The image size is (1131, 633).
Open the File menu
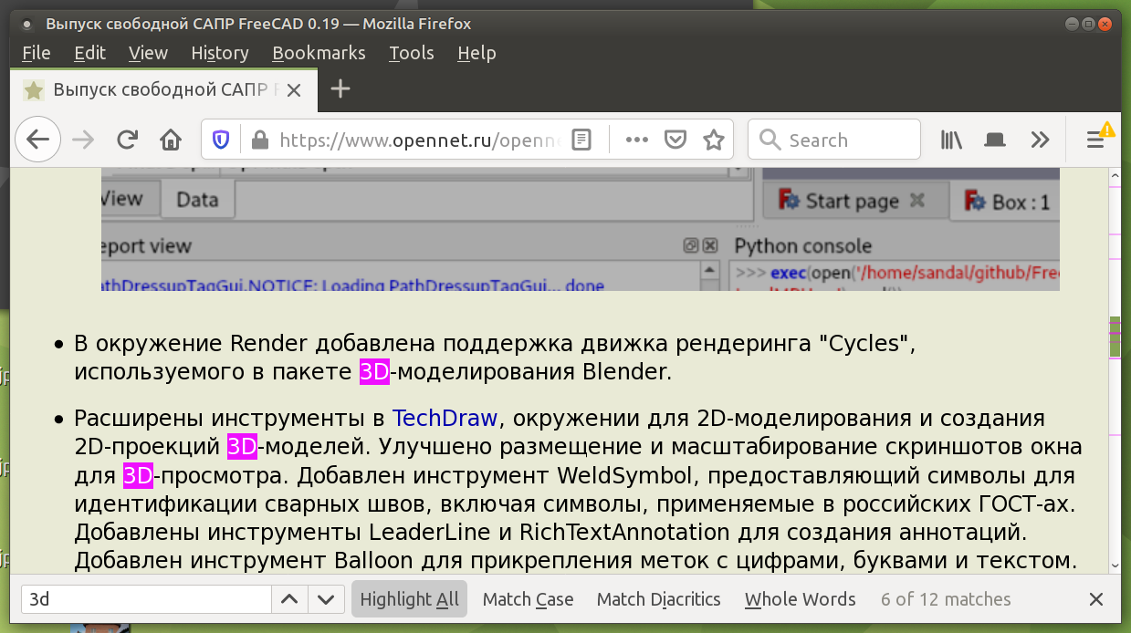[36, 53]
